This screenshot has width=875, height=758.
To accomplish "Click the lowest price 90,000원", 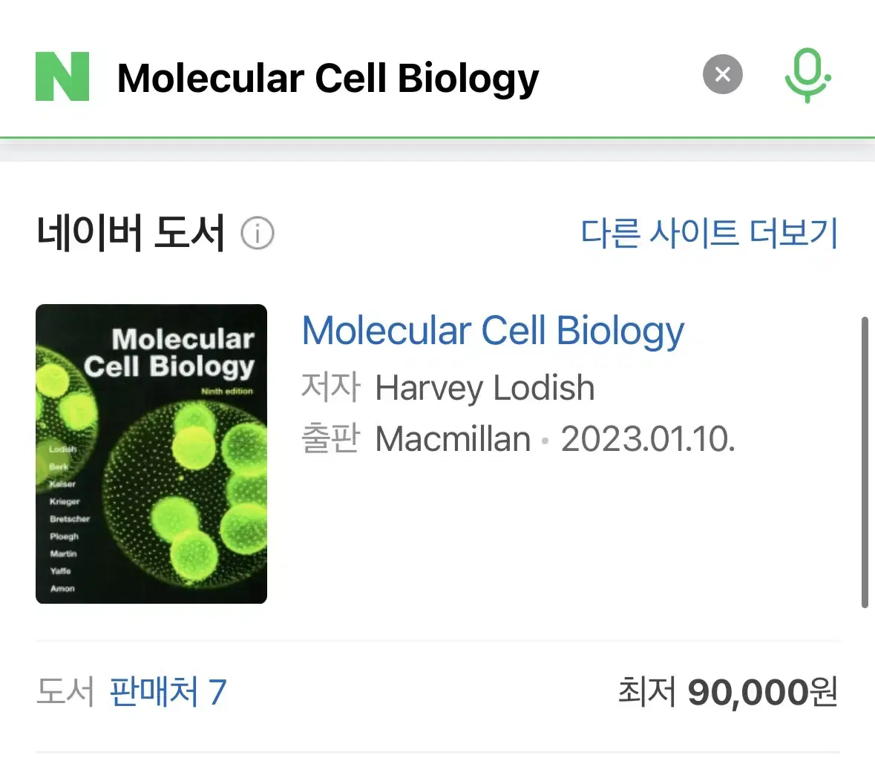I will coord(763,692).
